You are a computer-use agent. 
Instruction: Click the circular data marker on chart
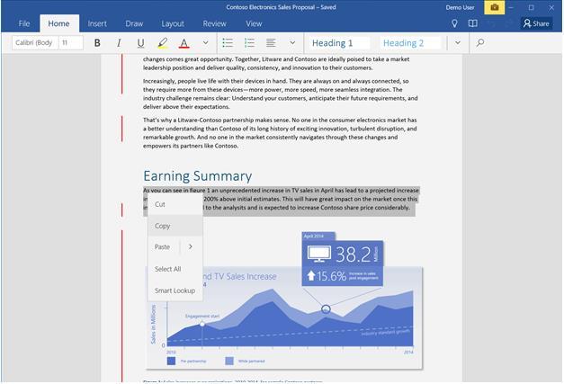coord(326,308)
